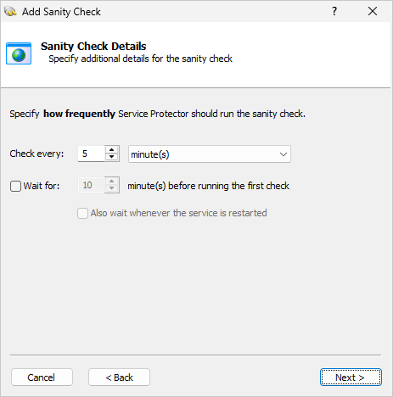The image size is (393, 397).
Task: Click the Sanity Check Details heading
Action: point(93,47)
